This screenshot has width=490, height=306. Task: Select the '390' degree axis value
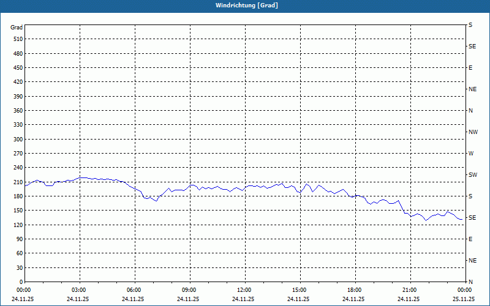18,97
